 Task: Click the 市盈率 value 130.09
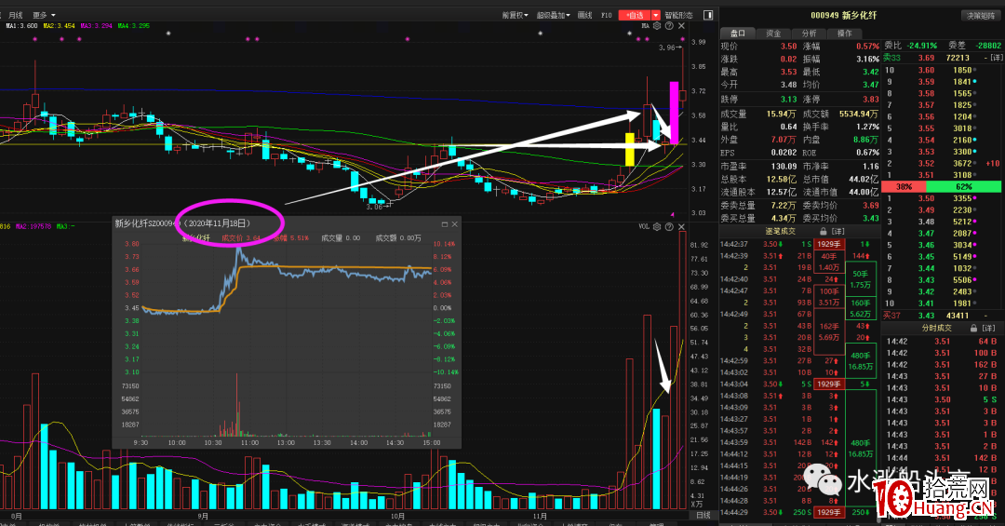[784, 166]
